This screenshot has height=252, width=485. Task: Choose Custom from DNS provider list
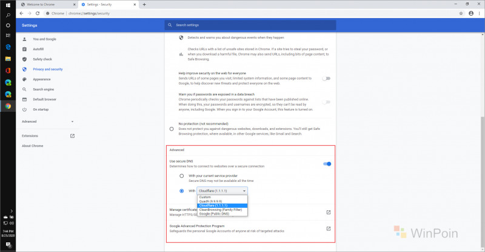pyautogui.click(x=222, y=197)
